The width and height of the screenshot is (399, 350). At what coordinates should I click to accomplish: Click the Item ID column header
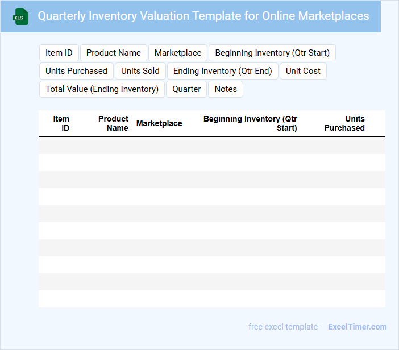pos(61,123)
